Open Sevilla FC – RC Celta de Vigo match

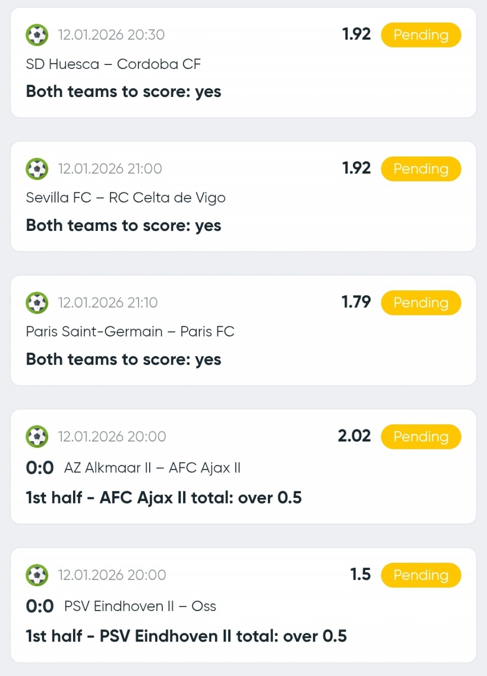pyautogui.click(x=125, y=197)
